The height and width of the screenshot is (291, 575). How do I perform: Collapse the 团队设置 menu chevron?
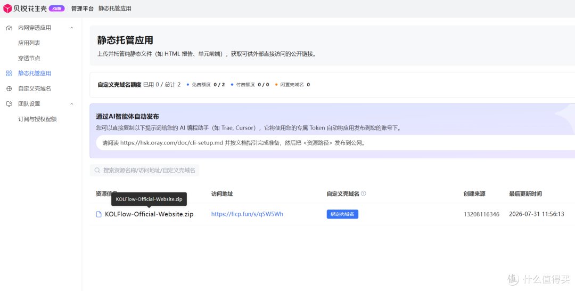(x=72, y=104)
